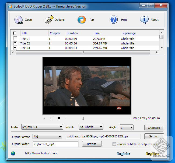
Task: Click the Size column header
Action: 97,33
